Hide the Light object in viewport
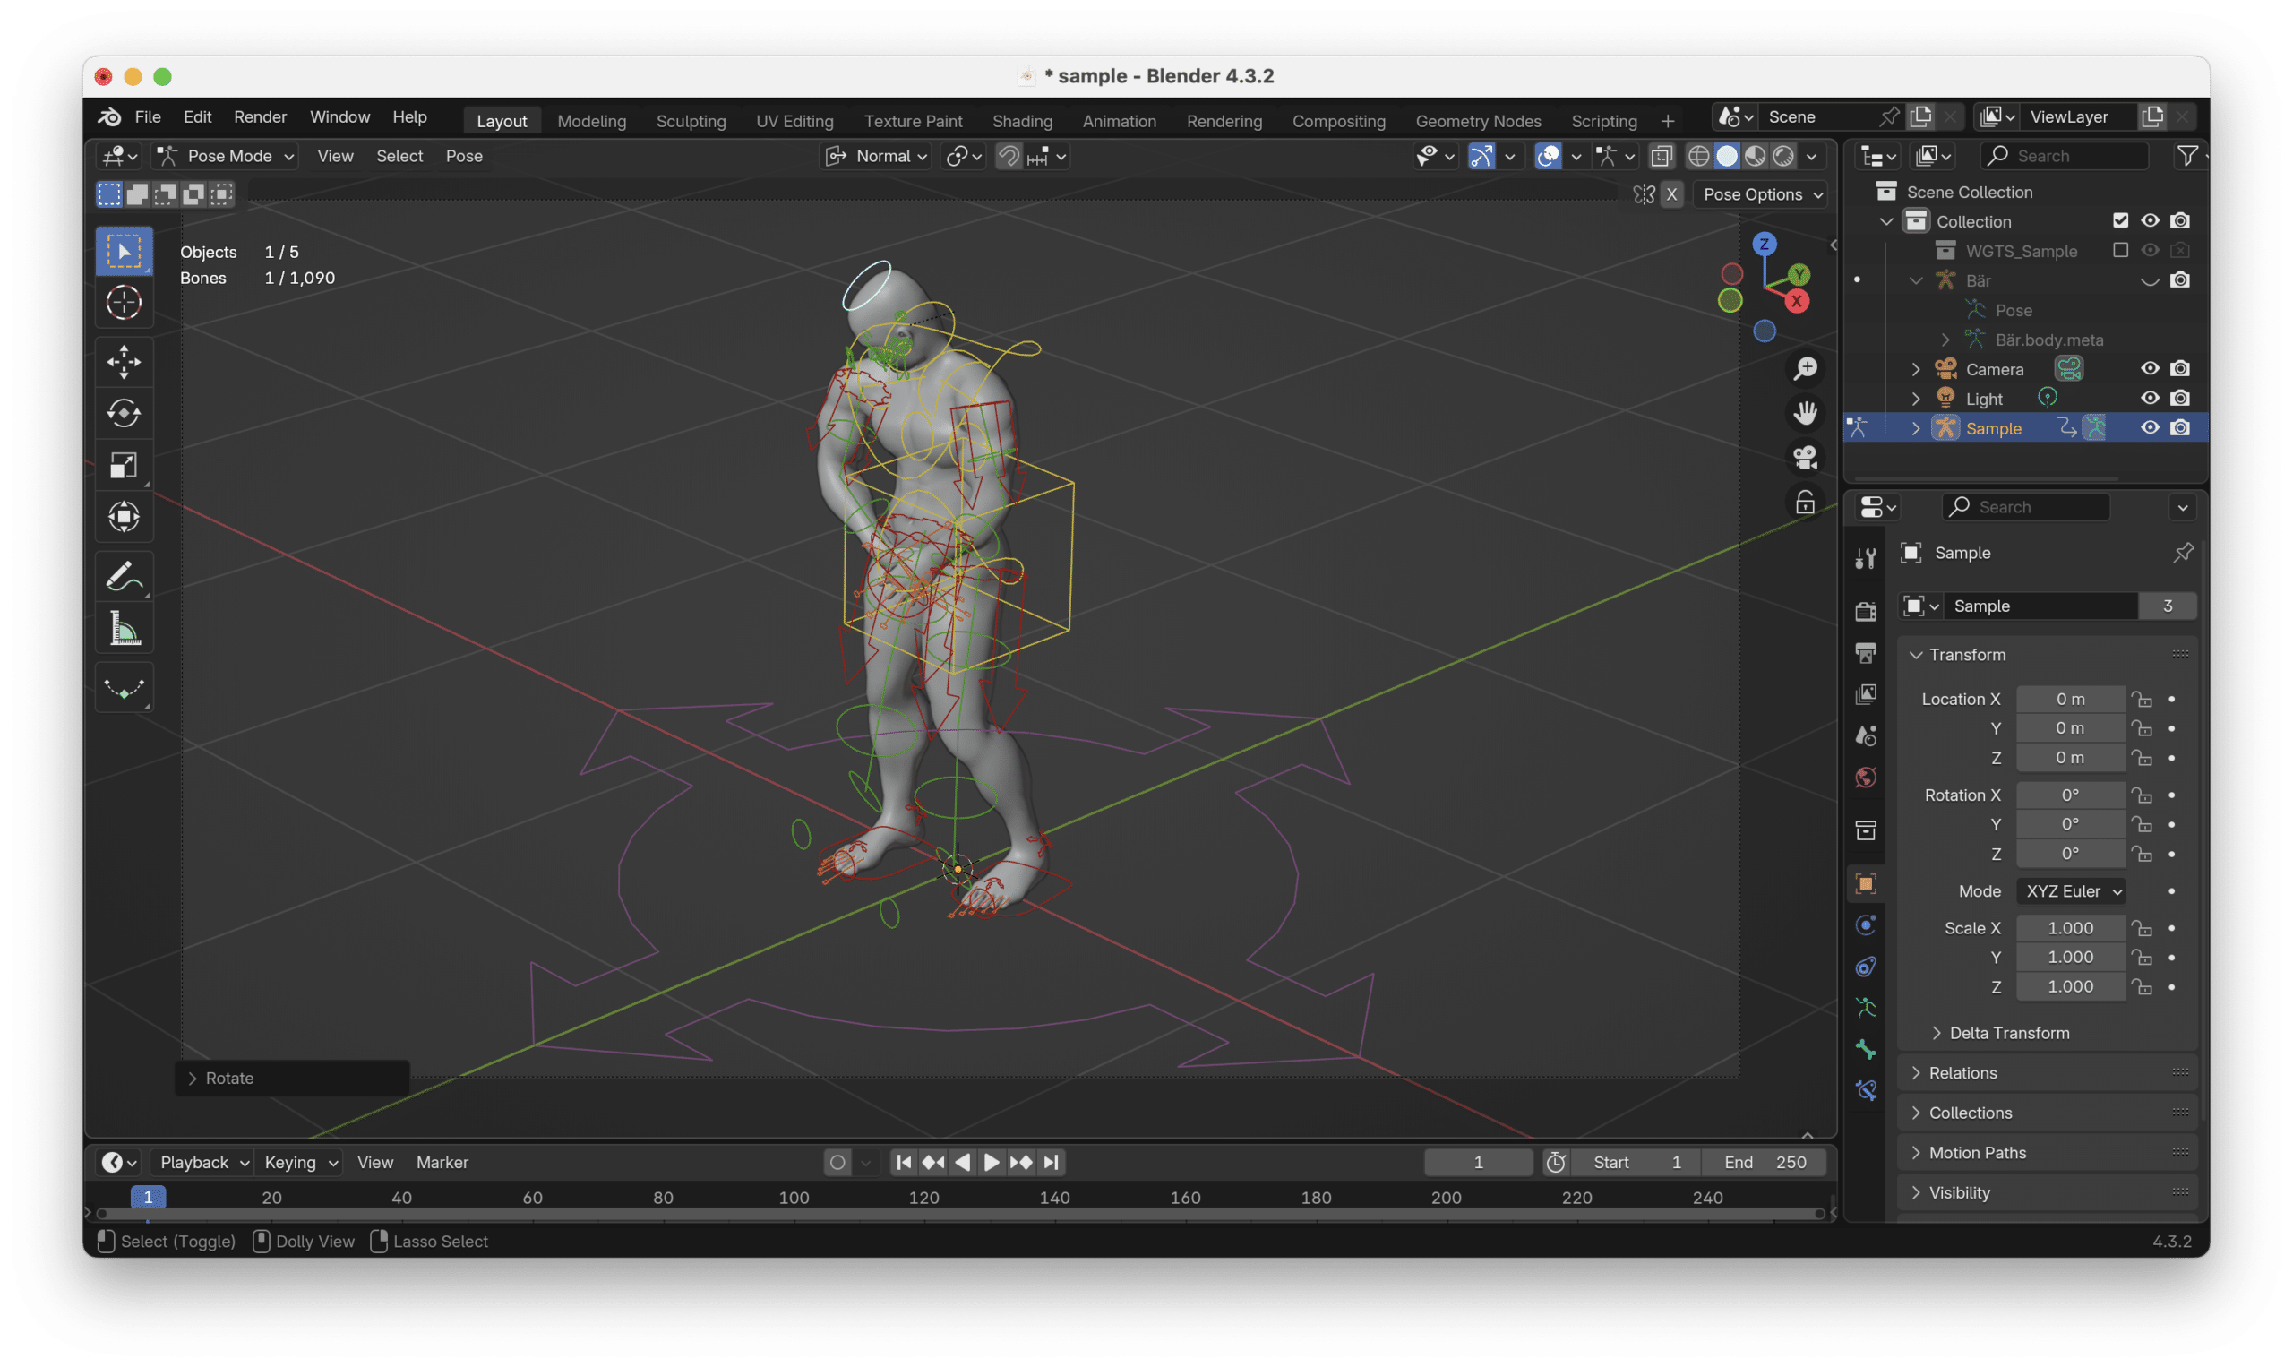The width and height of the screenshot is (2293, 1367). (2150, 399)
